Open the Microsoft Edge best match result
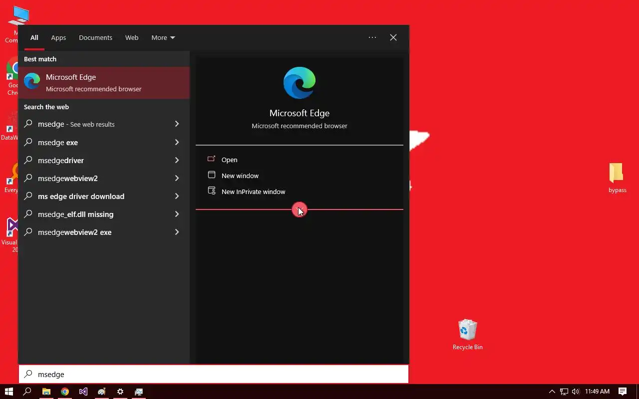This screenshot has width=639, height=399. (x=104, y=83)
